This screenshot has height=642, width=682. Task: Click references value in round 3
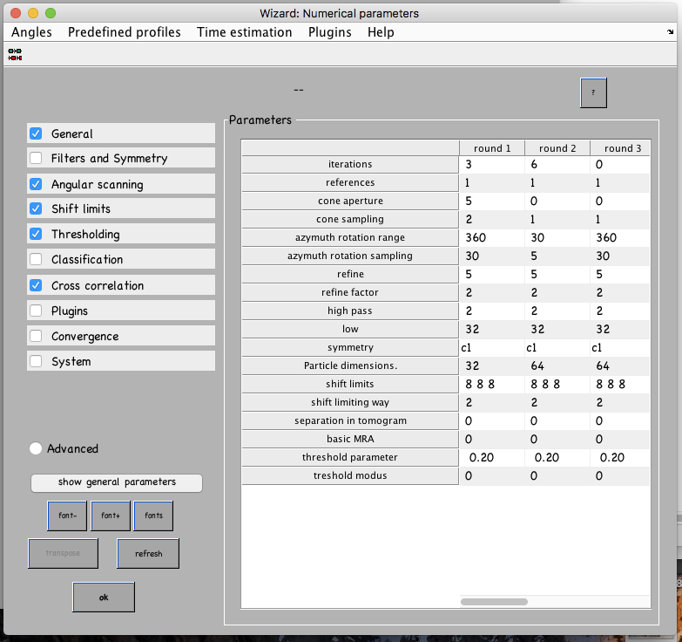pos(620,182)
